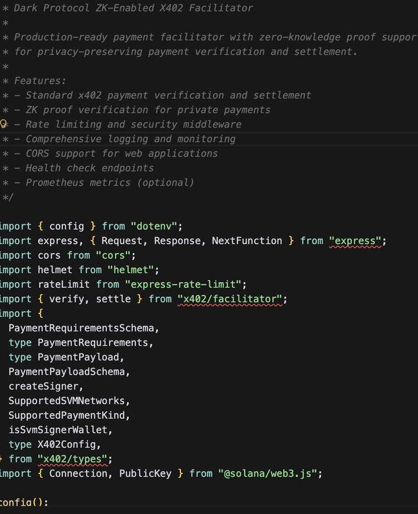Click the SupportedSVMNetworks import name
The image size is (418, 514).
(65, 401)
